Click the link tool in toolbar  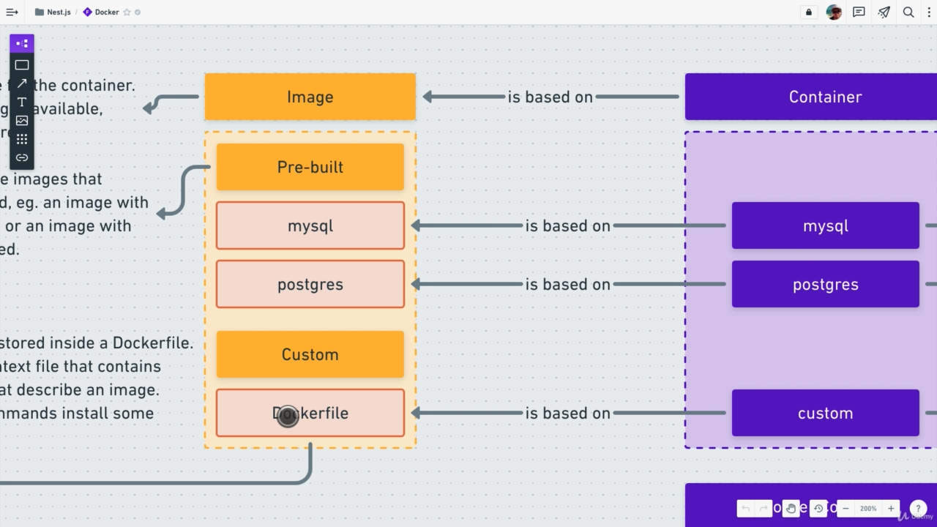coord(22,157)
